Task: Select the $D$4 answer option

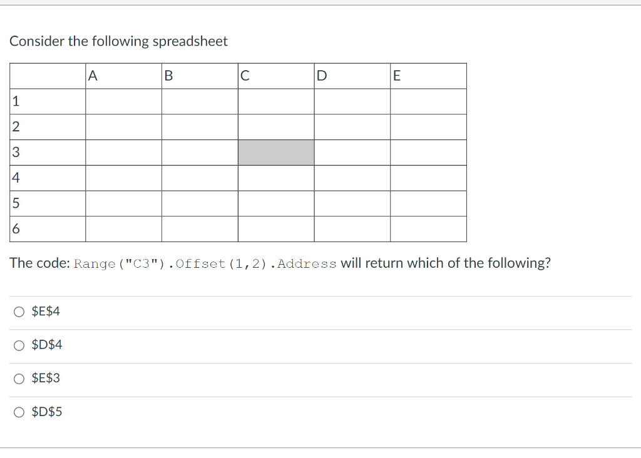Action: (x=19, y=345)
